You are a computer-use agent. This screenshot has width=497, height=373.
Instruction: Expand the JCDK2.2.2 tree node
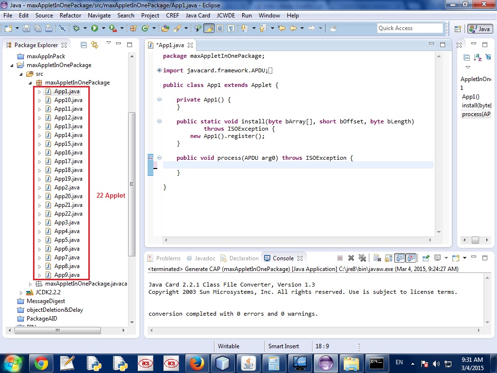(x=21, y=292)
